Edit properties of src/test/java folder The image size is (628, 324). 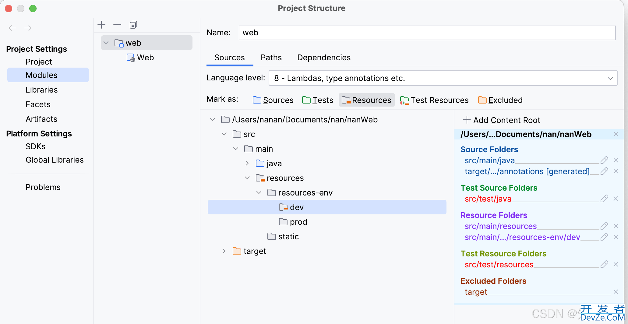click(x=604, y=199)
